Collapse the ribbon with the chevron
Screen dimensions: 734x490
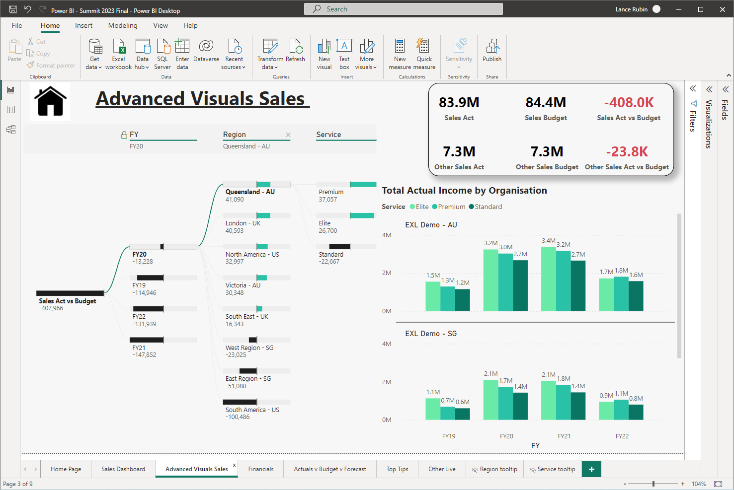click(x=729, y=75)
